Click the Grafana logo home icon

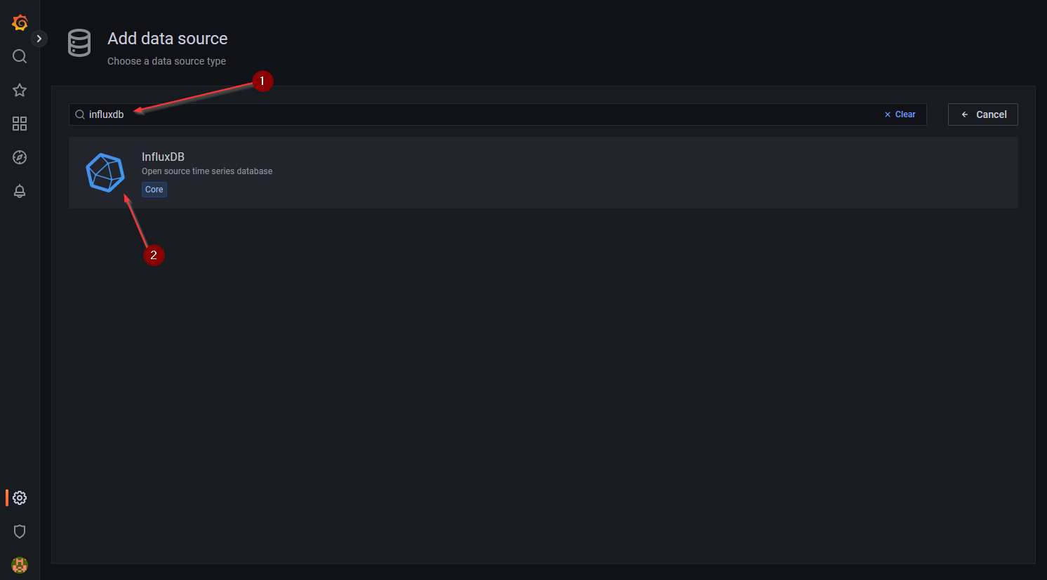20,22
